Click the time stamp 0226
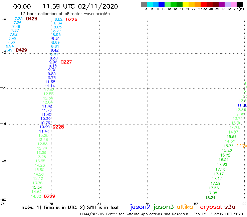247x217 pixels. [71, 19]
